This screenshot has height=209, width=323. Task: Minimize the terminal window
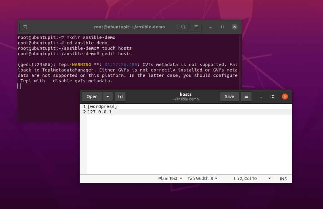tap(210, 27)
